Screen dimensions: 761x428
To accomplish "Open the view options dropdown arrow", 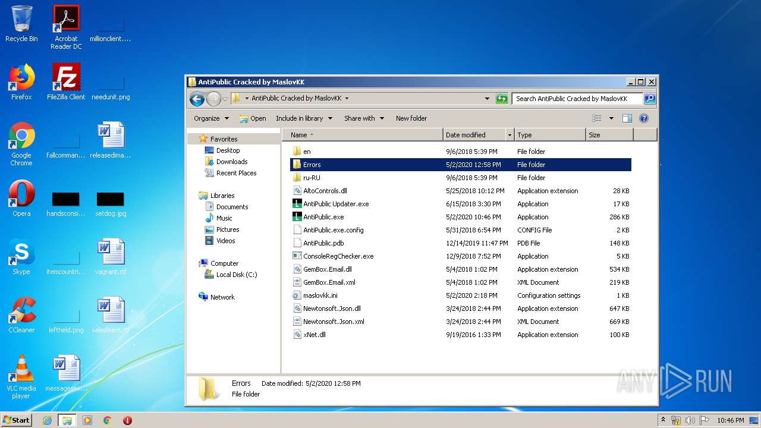I will pyautogui.click(x=611, y=118).
